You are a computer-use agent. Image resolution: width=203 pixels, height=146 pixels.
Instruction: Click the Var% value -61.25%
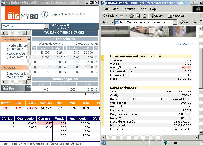32,108
